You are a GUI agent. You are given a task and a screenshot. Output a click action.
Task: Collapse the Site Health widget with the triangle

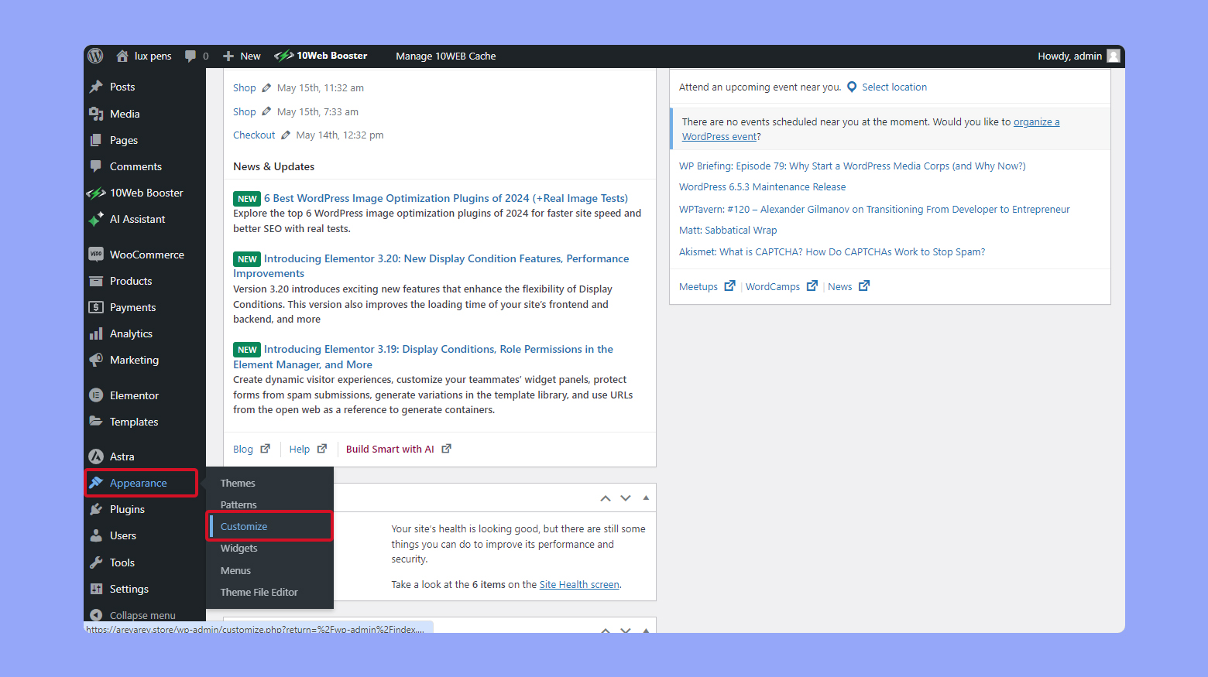[x=646, y=498]
